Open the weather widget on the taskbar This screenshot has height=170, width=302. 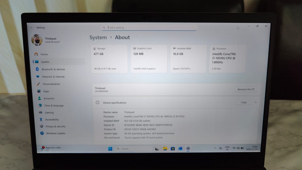(51, 148)
